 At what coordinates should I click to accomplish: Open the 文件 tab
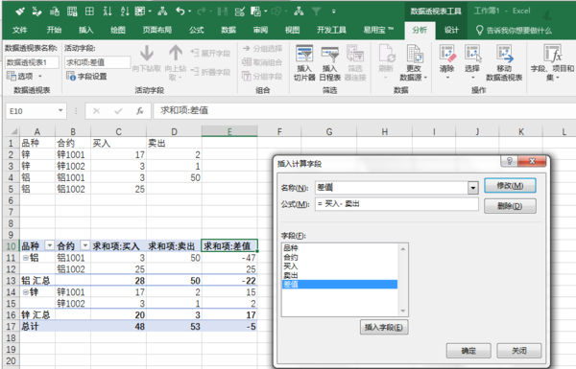[19, 30]
